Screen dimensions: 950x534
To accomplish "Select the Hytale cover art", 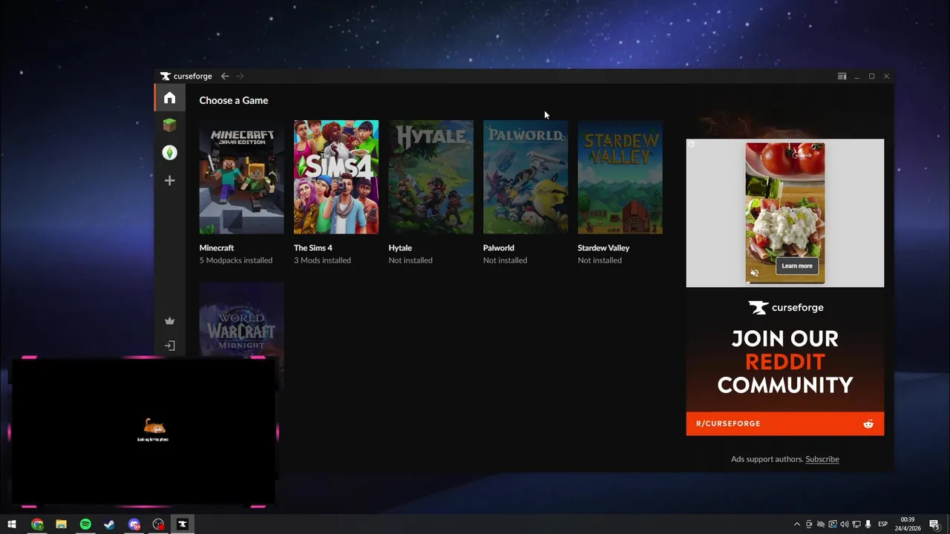I will point(430,177).
